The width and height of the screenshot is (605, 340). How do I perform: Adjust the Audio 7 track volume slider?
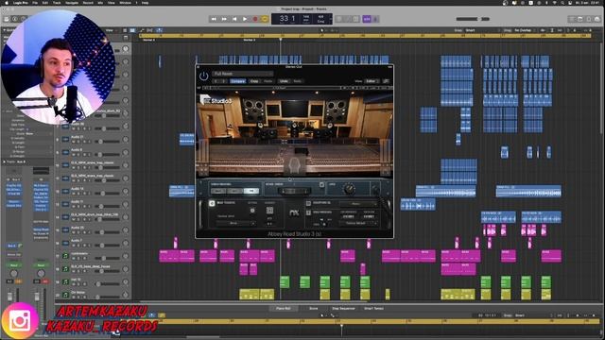(107, 246)
